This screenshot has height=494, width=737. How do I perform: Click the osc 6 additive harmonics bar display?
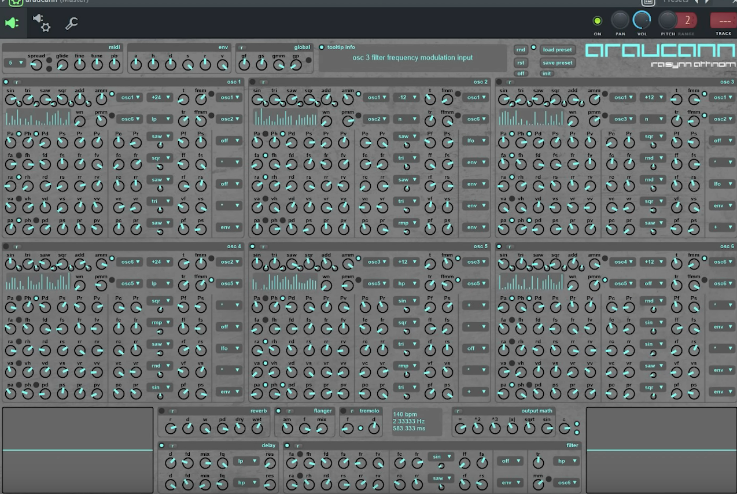point(532,282)
